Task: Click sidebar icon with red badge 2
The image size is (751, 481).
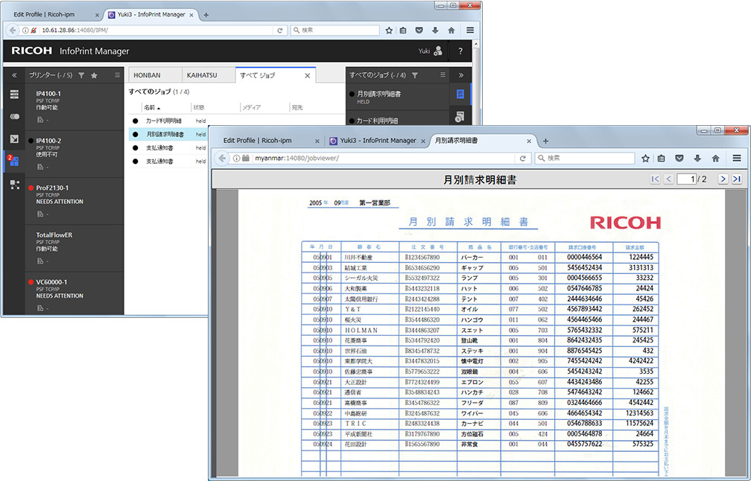Action: pyautogui.click(x=14, y=161)
